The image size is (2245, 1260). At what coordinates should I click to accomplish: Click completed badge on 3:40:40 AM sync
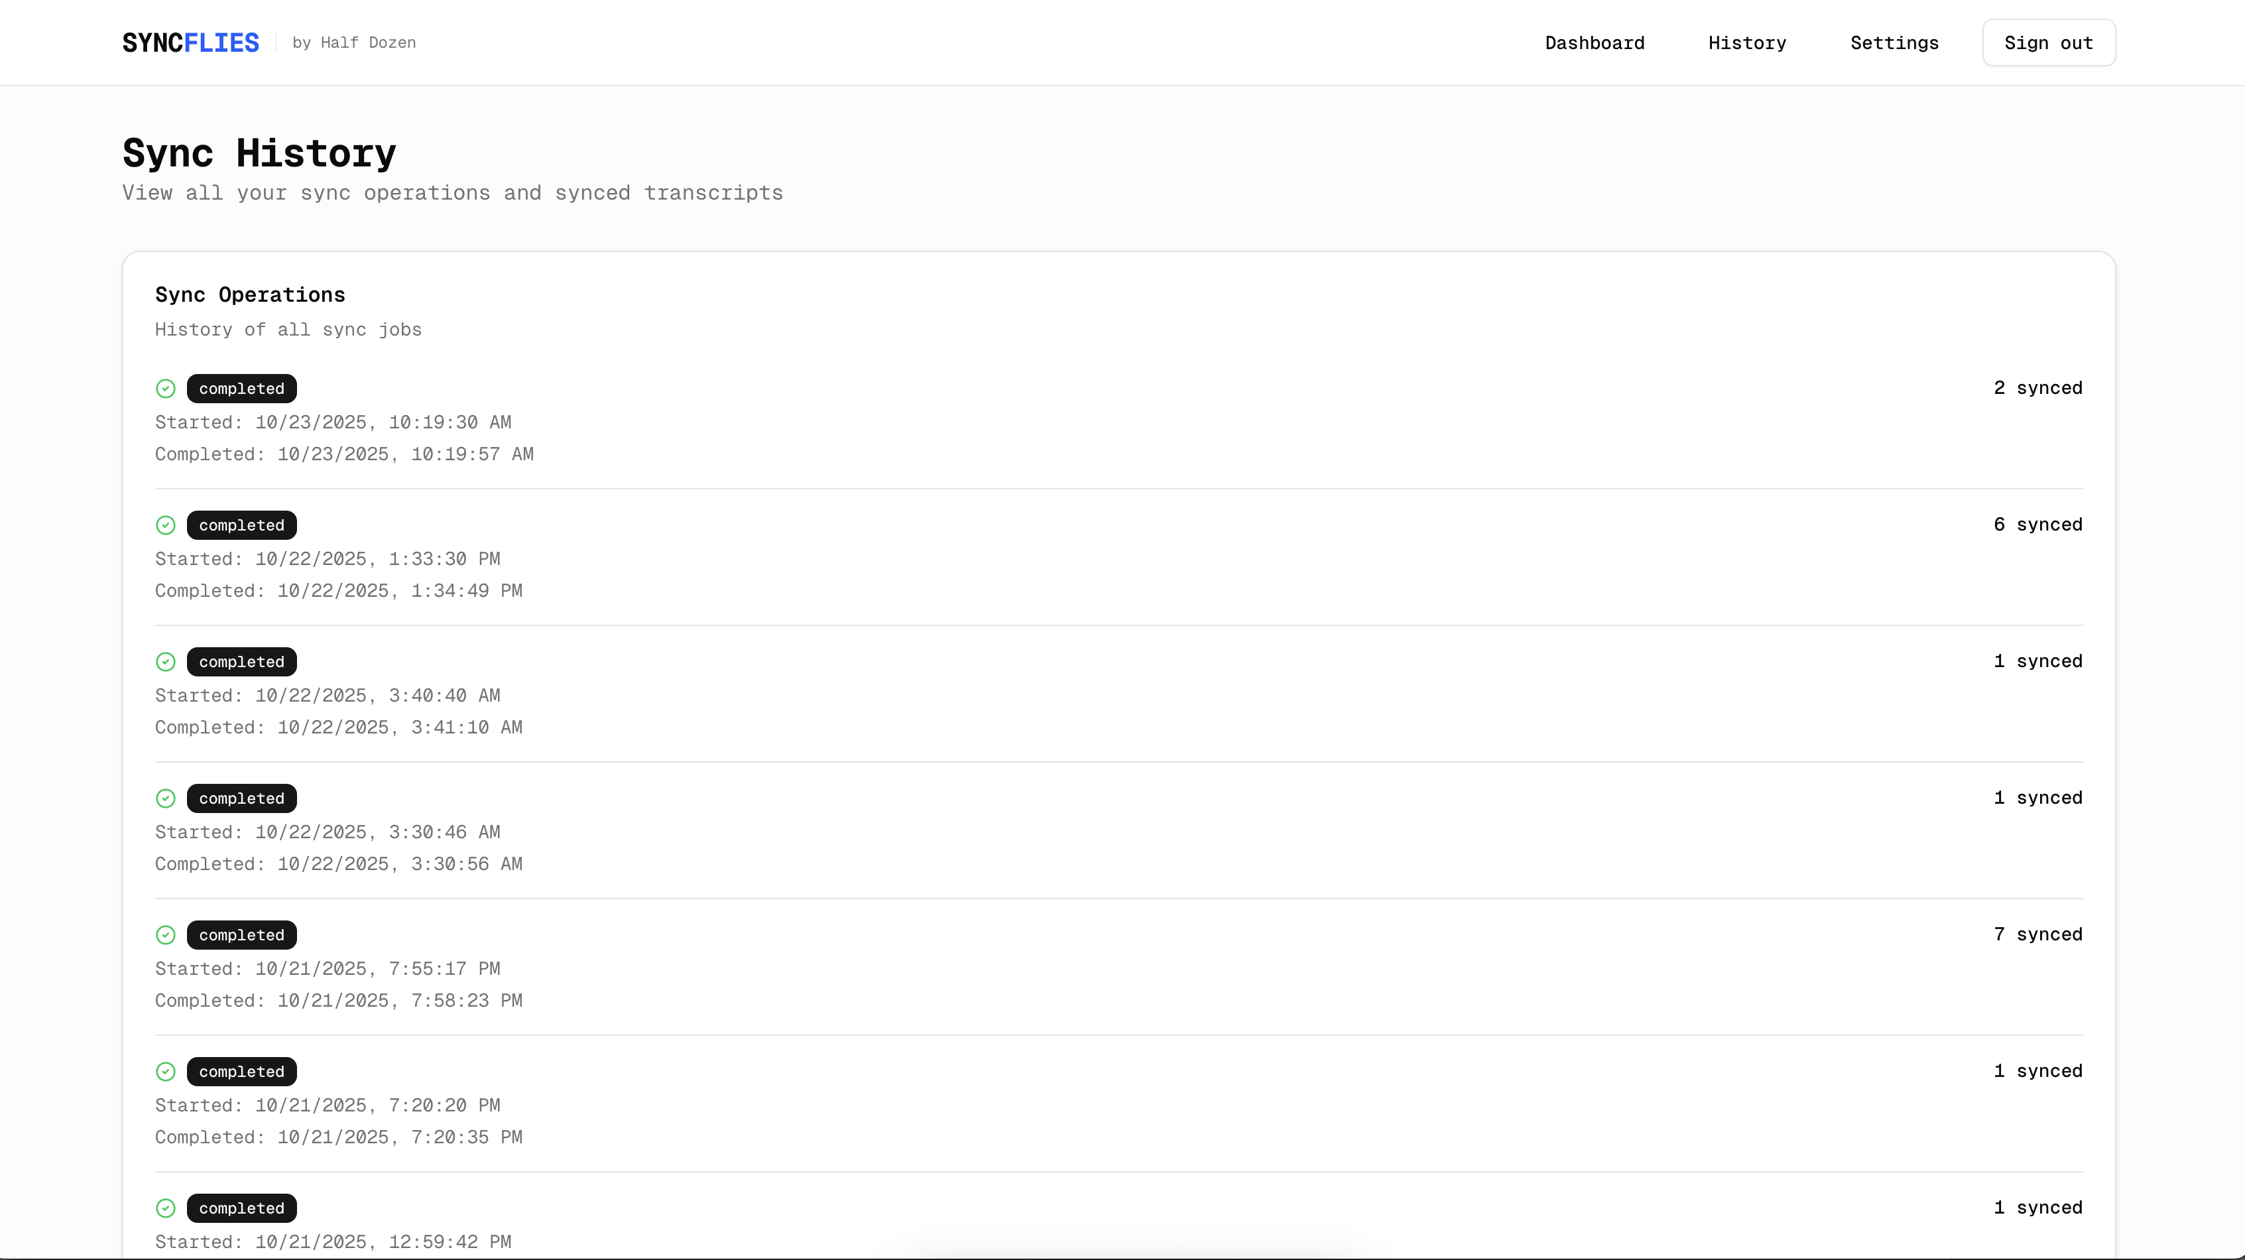241,662
